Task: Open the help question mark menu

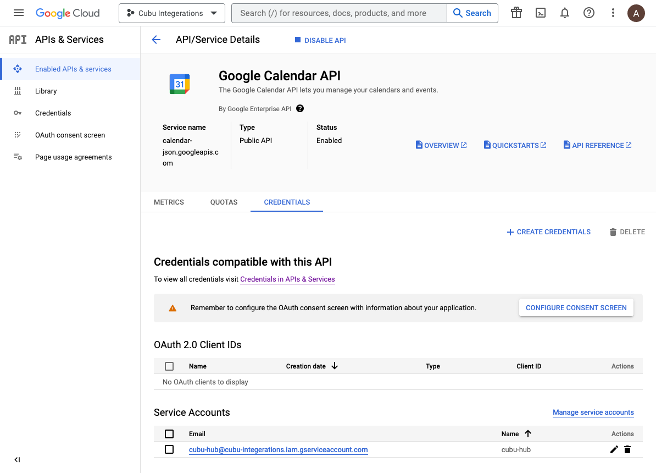Action: pyautogui.click(x=588, y=13)
